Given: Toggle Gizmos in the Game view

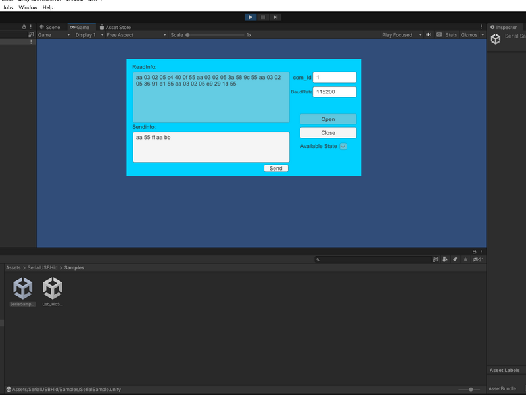Looking at the screenshot, I should (x=469, y=35).
